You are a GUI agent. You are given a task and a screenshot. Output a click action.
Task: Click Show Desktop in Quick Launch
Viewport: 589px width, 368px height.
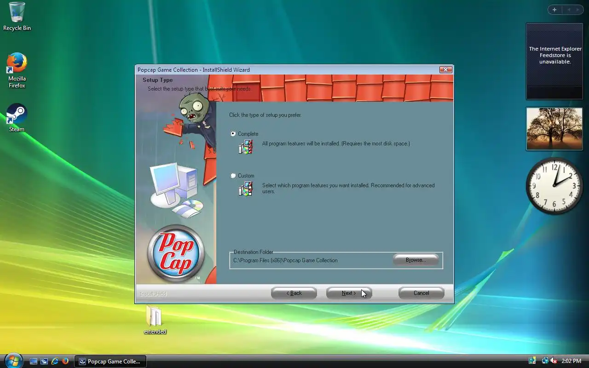[34, 362]
